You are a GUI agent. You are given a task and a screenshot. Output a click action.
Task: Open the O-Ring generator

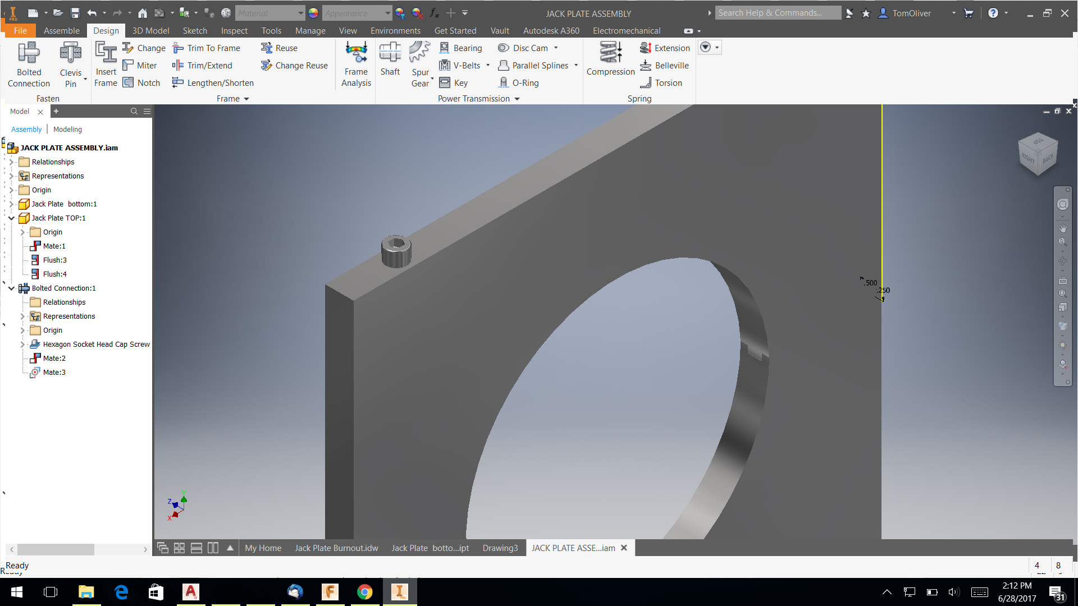tap(519, 83)
